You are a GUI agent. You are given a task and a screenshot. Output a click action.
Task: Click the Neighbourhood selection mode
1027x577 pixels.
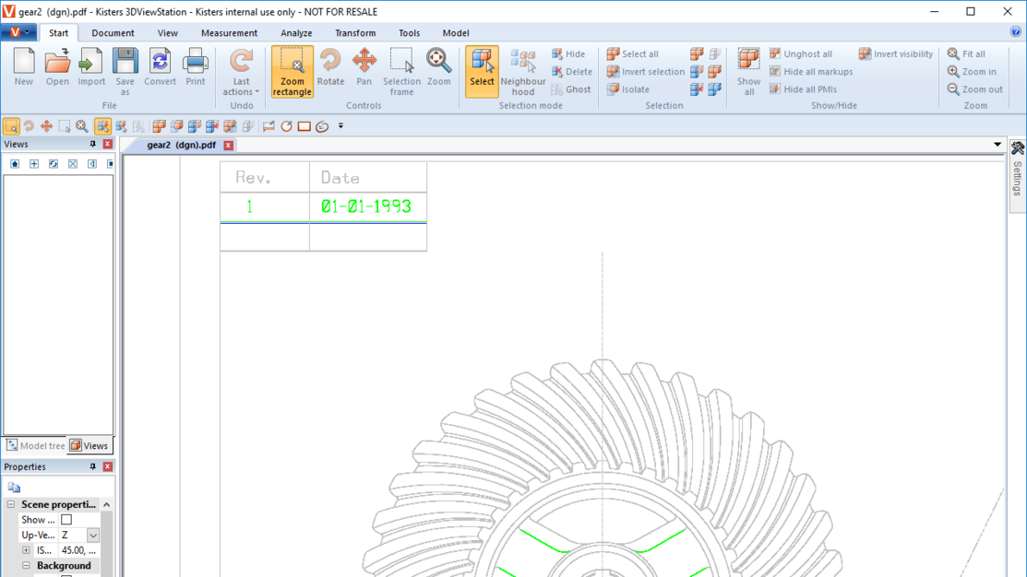pos(522,72)
